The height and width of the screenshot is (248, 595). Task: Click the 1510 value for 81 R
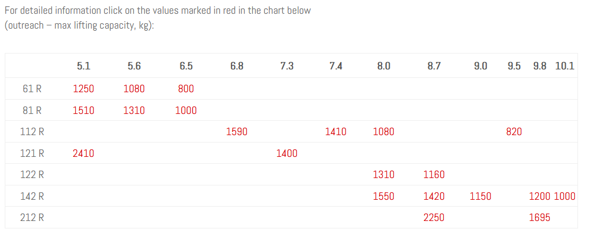[x=83, y=111]
